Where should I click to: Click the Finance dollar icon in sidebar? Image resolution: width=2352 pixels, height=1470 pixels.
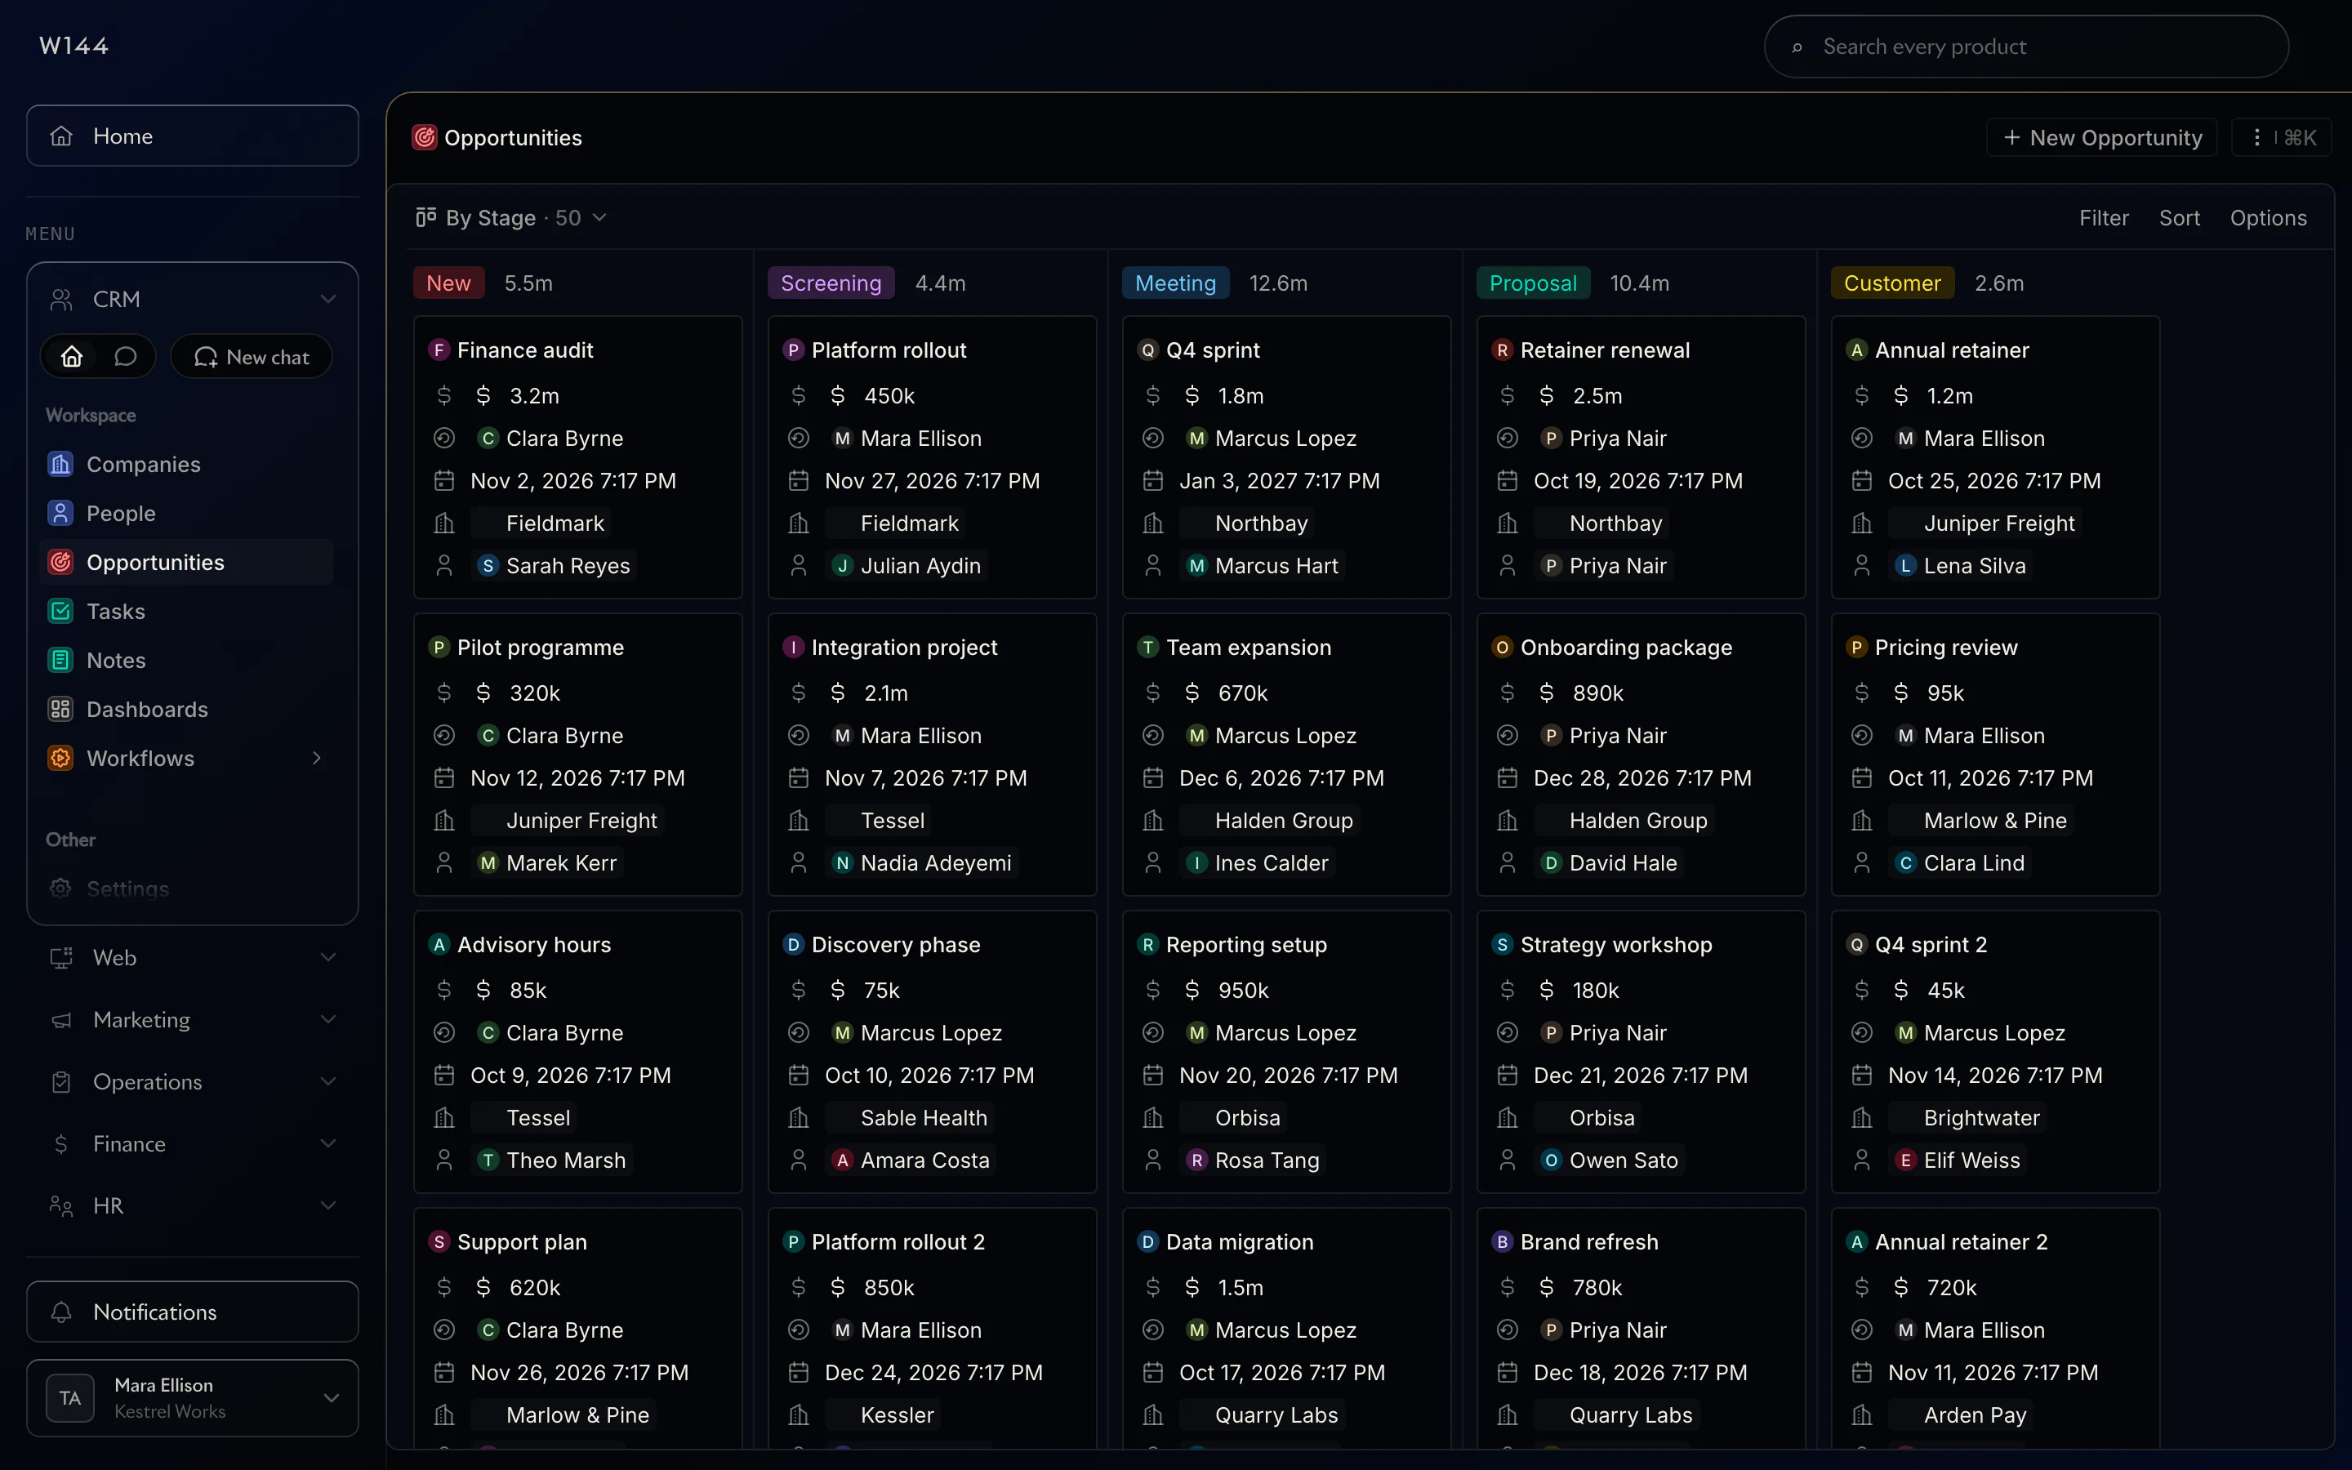click(61, 1144)
